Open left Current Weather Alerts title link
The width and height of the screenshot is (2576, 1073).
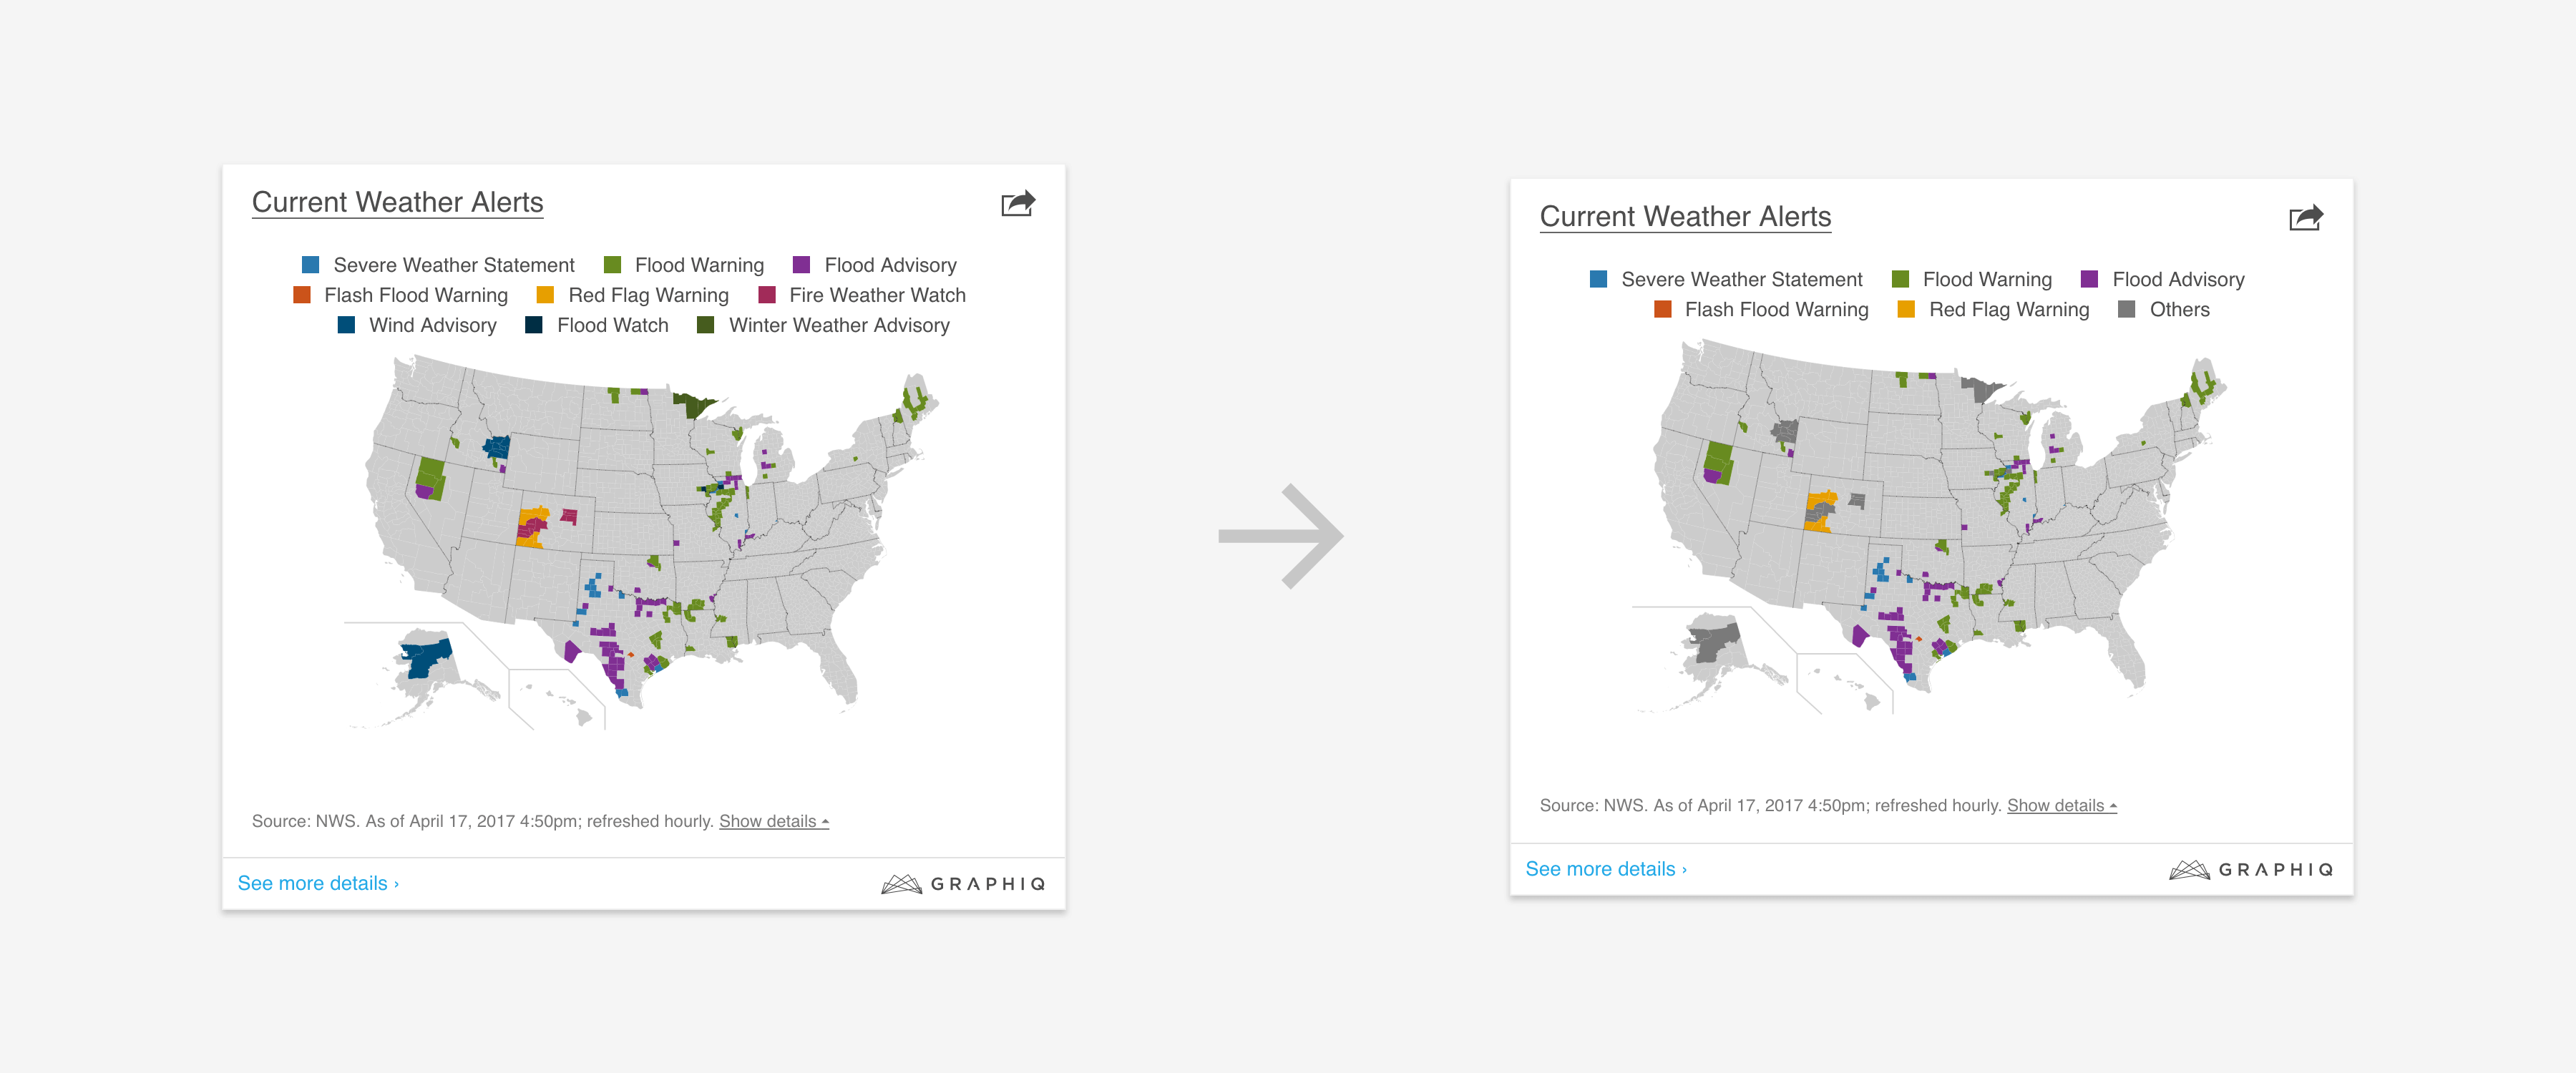(397, 203)
